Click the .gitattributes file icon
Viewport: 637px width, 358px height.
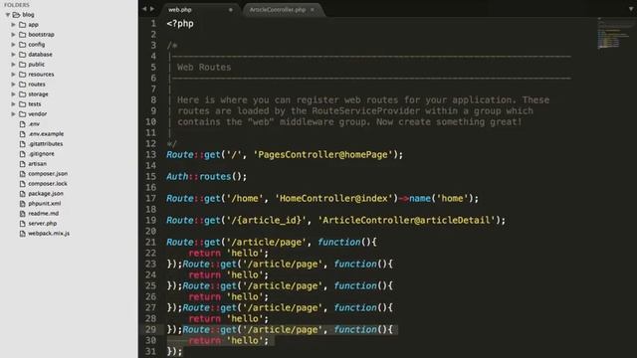tap(23, 144)
